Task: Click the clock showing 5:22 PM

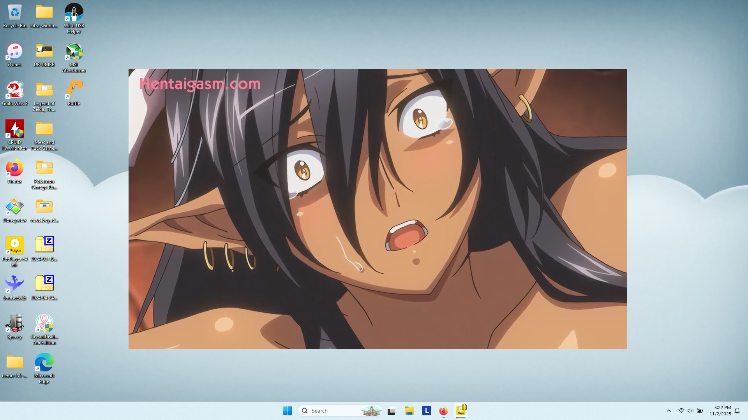Action: click(720, 411)
